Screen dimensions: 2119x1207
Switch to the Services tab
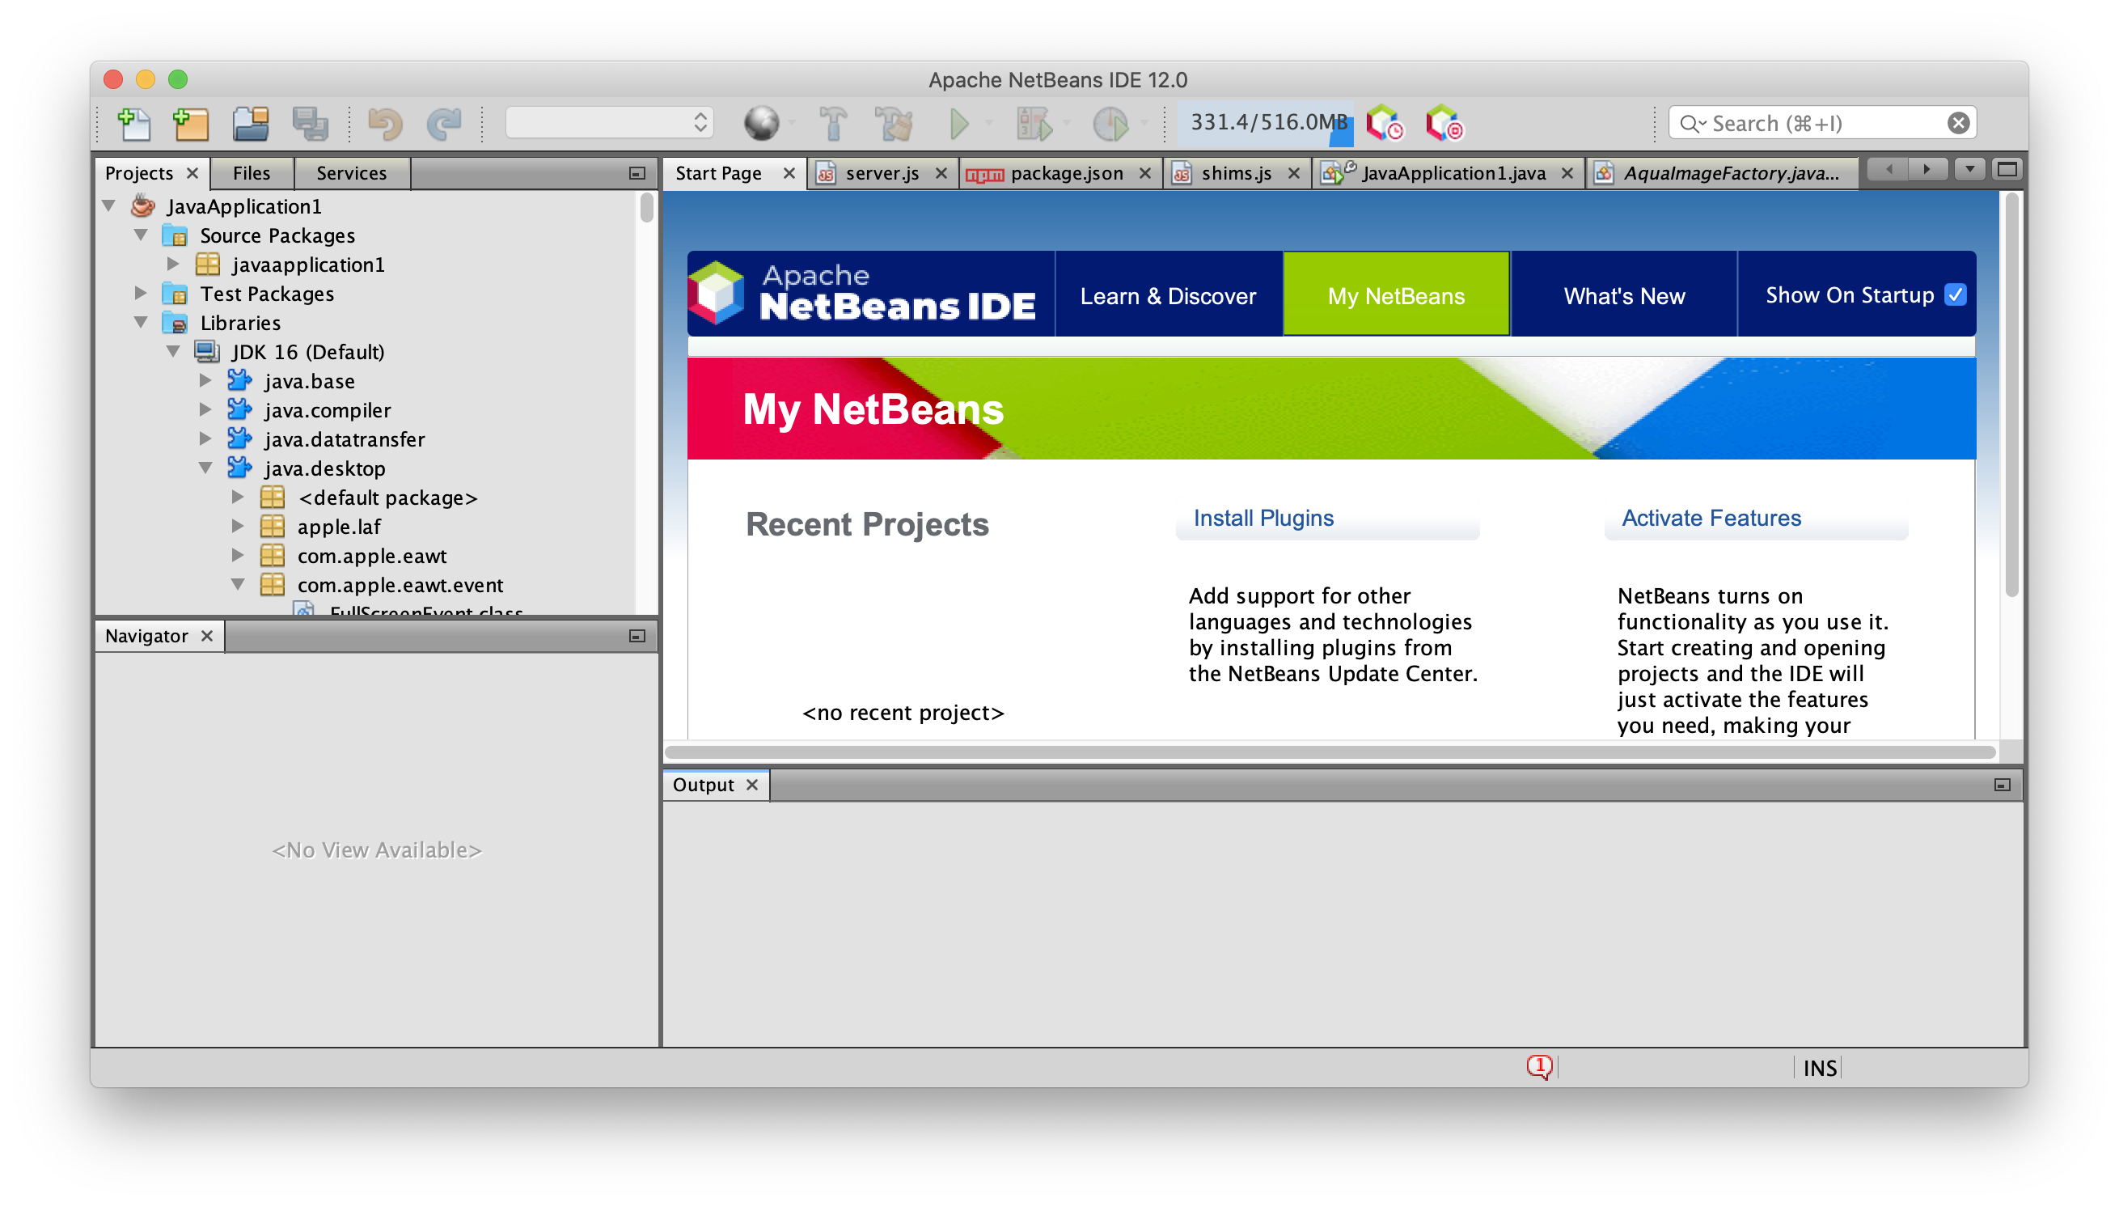click(351, 173)
